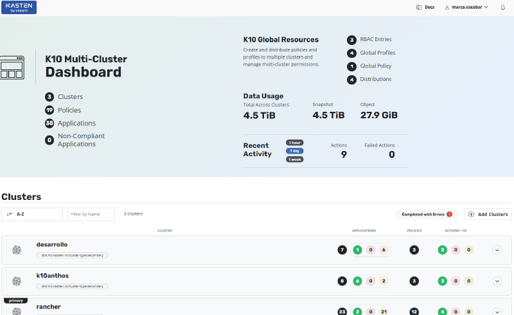Click the Policies count badge 19

tap(49, 110)
